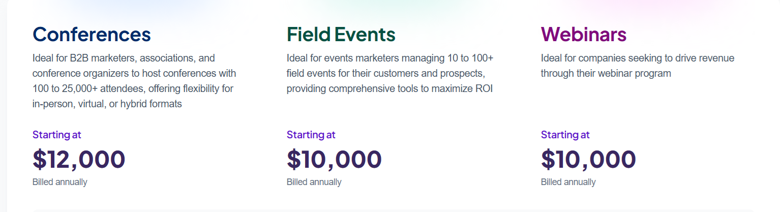Click "Billed annually" in Field Events column
The width and height of the screenshot is (780, 212).
tap(314, 182)
